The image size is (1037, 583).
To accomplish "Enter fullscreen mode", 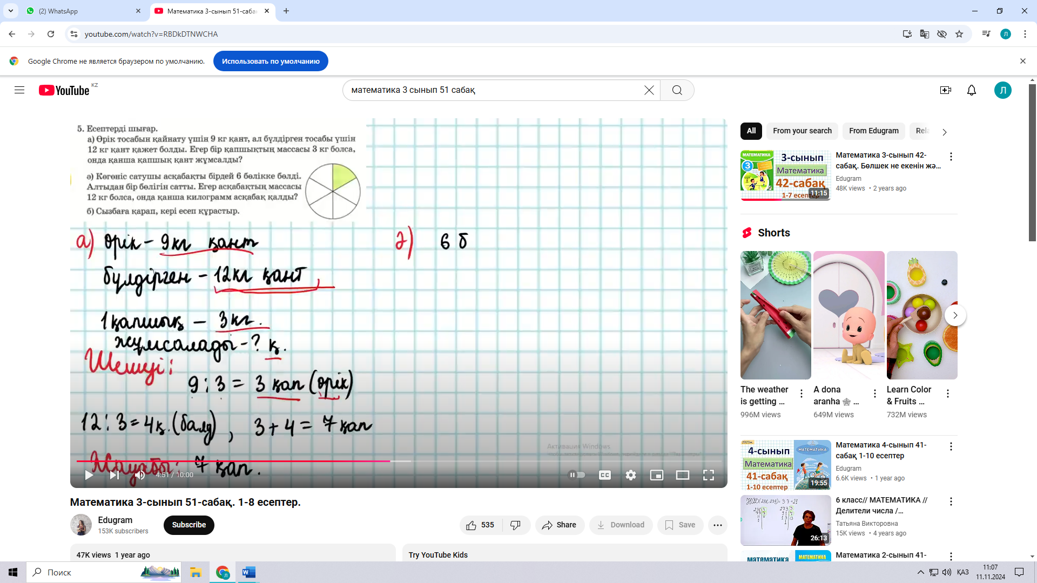I will 708,475.
